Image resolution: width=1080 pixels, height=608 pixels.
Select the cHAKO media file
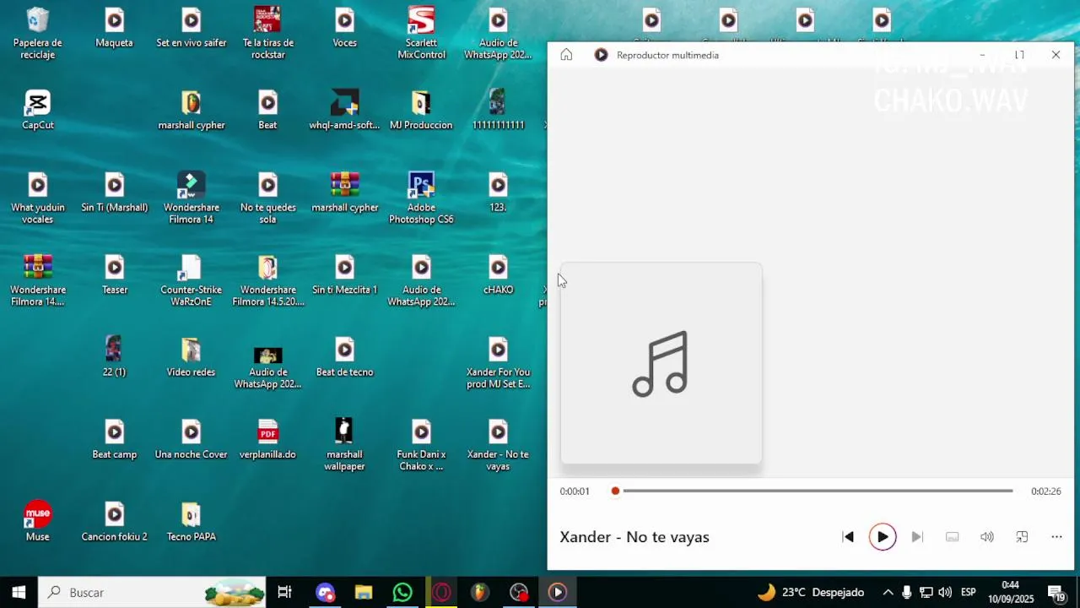[x=498, y=275]
